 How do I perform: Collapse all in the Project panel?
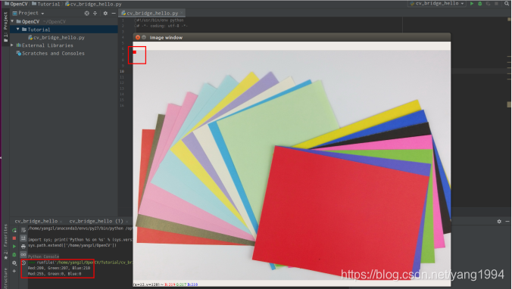click(x=95, y=14)
